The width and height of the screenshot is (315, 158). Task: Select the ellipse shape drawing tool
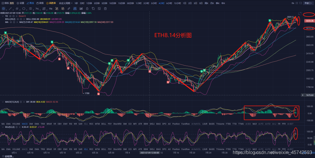[24, 8]
